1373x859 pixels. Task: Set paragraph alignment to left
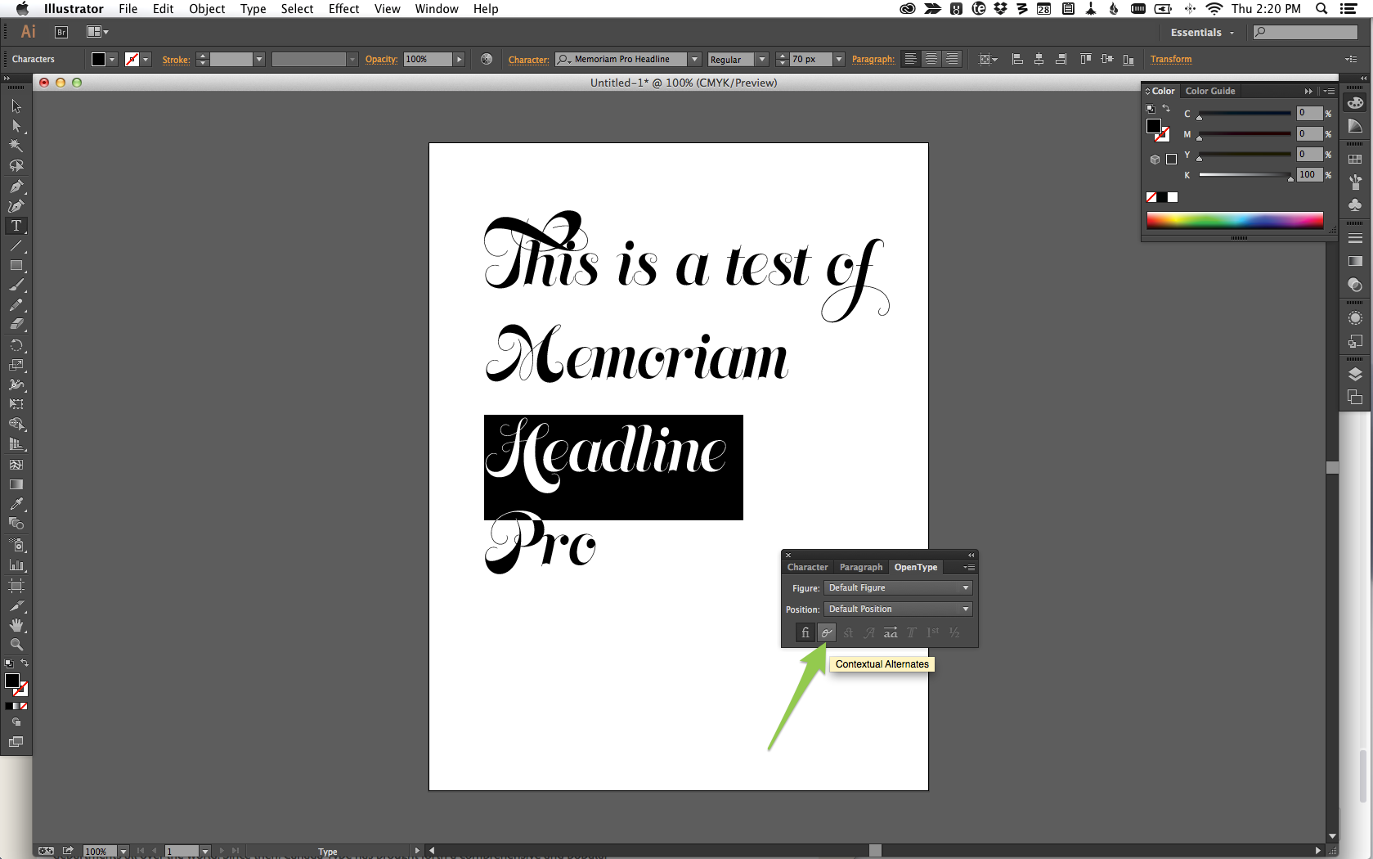(910, 59)
